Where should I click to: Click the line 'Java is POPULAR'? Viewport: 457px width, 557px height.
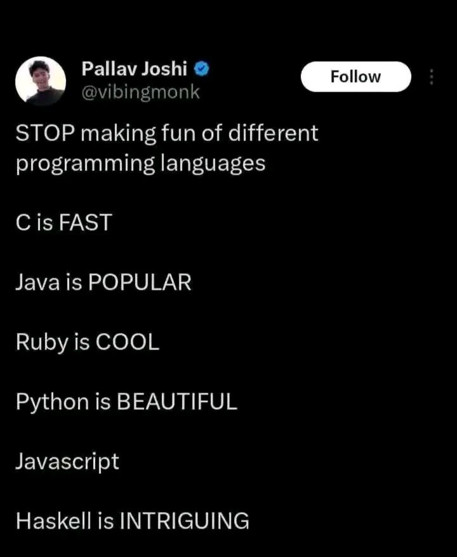click(x=103, y=282)
